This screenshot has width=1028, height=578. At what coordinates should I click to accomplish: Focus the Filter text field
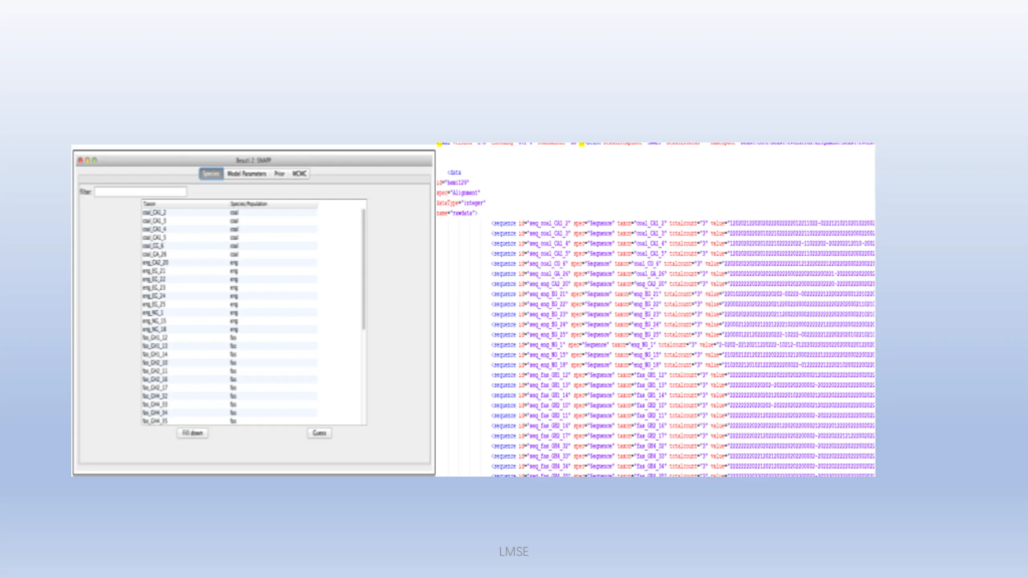pyautogui.click(x=141, y=191)
